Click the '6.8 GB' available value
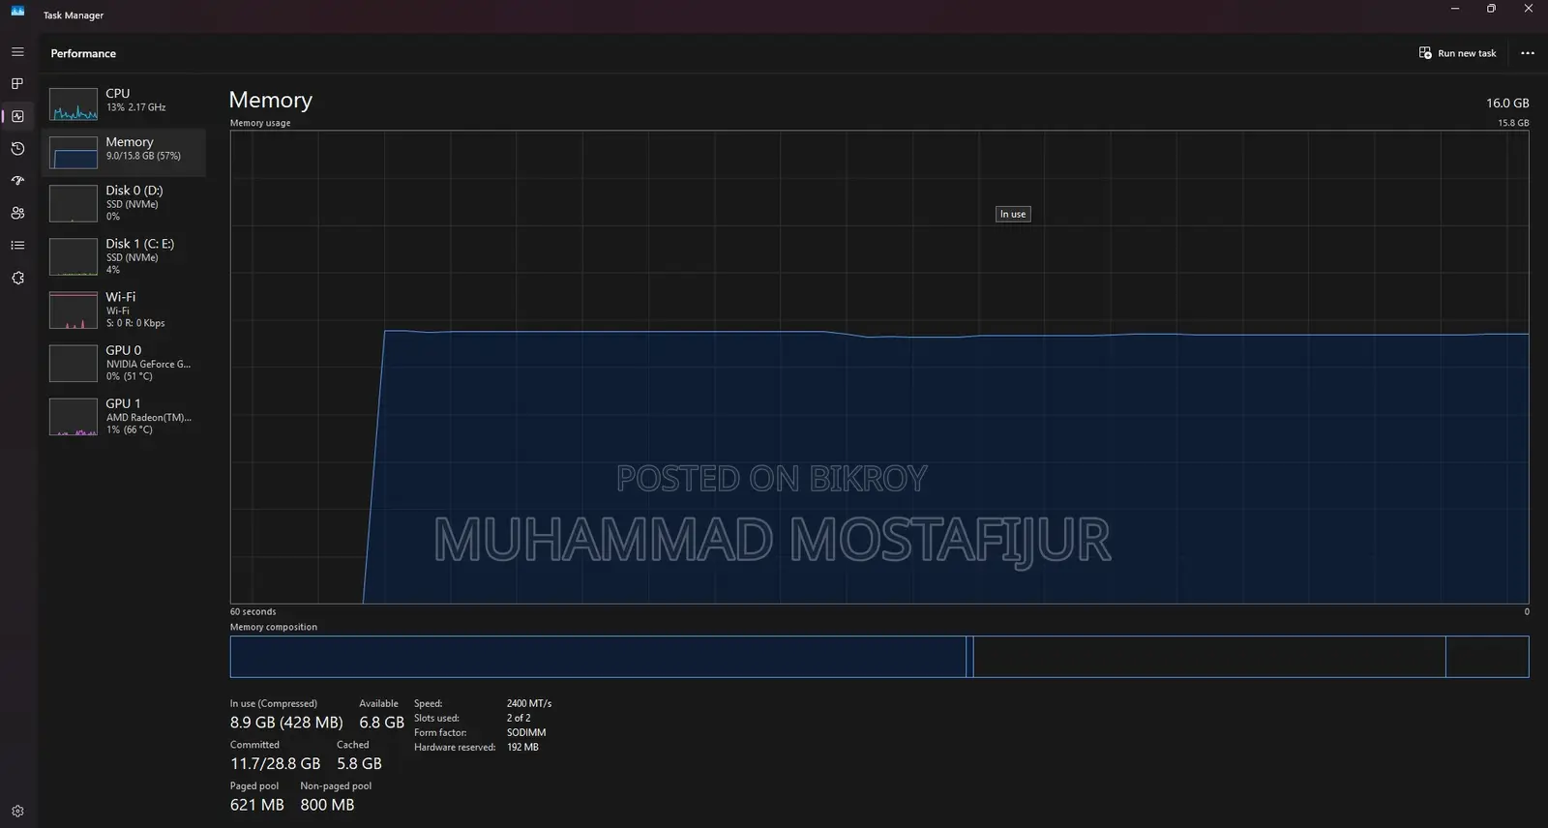 pyautogui.click(x=382, y=723)
